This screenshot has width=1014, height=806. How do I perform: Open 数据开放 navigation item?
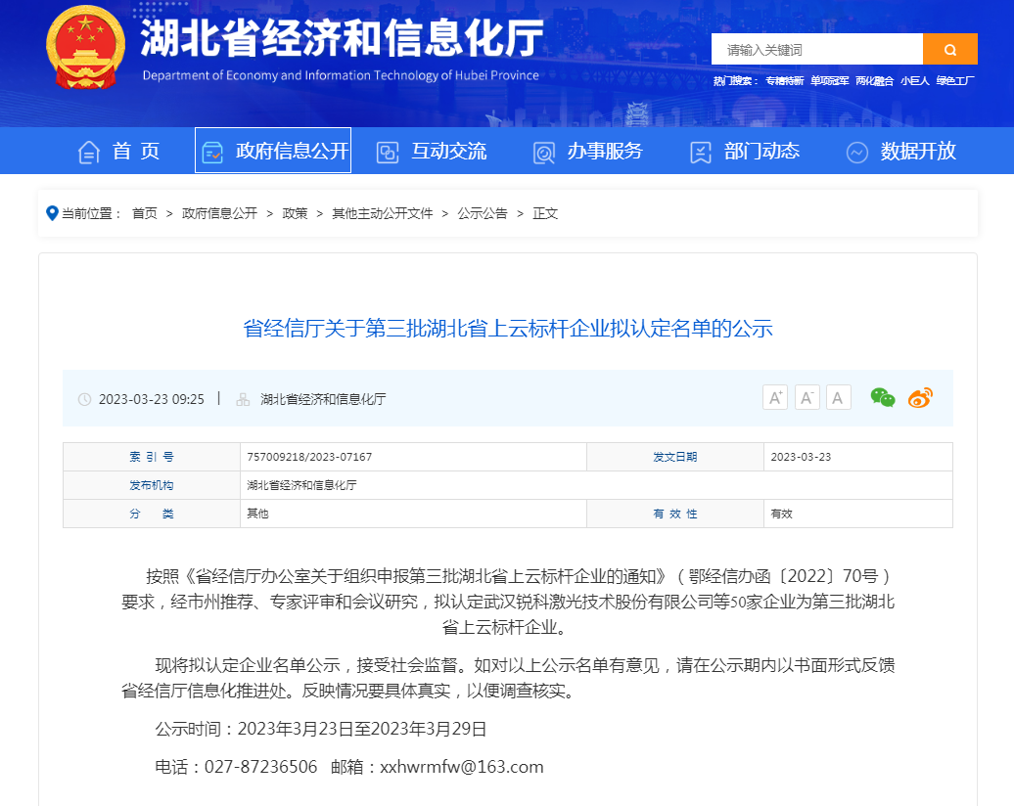coord(901,152)
